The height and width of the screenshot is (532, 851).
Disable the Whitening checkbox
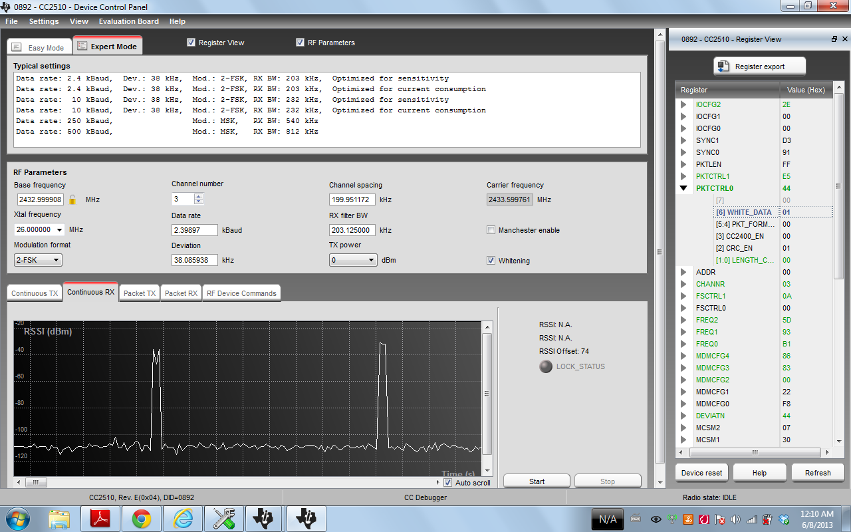point(491,261)
